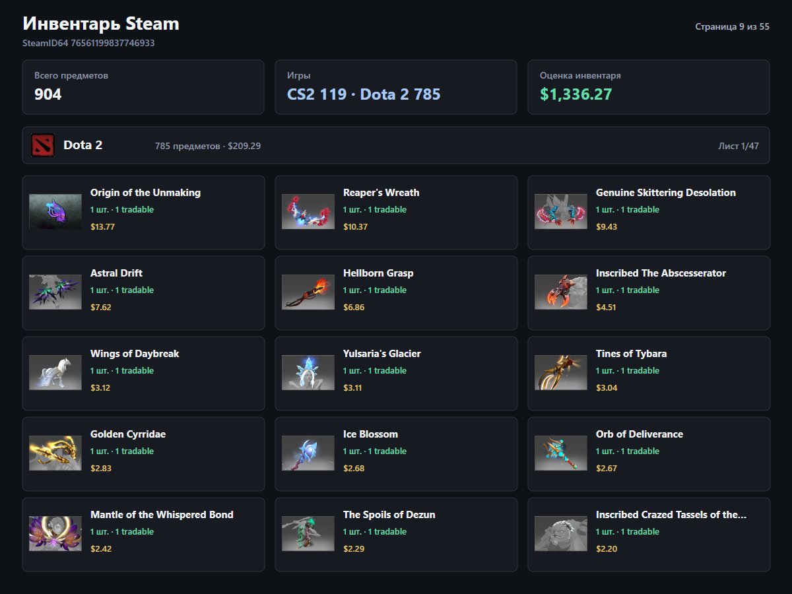Select the Yulsaria's Glacier item name
The height and width of the screenshot is (594, 792).
[x=381, y=354]
